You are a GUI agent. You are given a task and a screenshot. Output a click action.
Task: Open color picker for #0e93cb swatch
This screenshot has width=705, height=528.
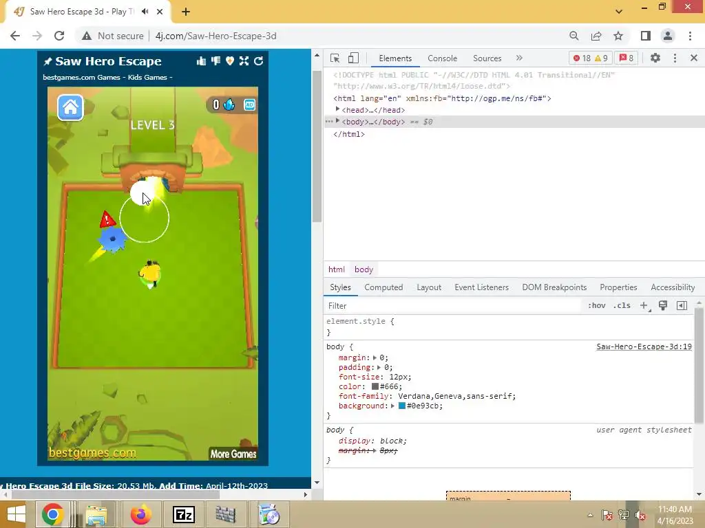tap(402, 406)
